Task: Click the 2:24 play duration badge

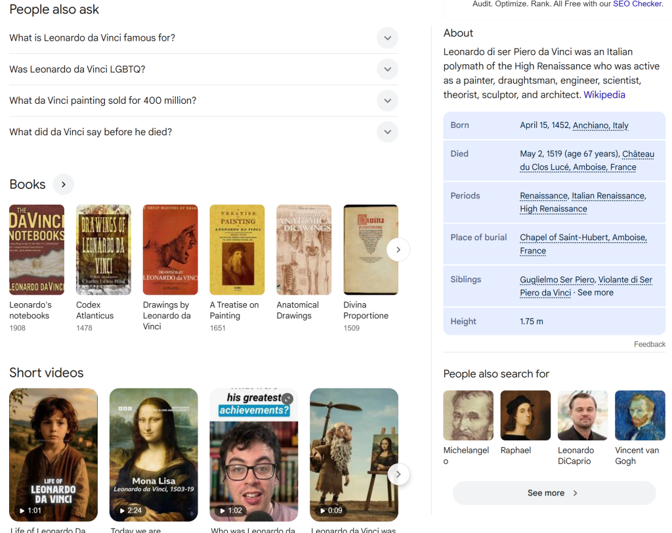Action: pos(131,510)
